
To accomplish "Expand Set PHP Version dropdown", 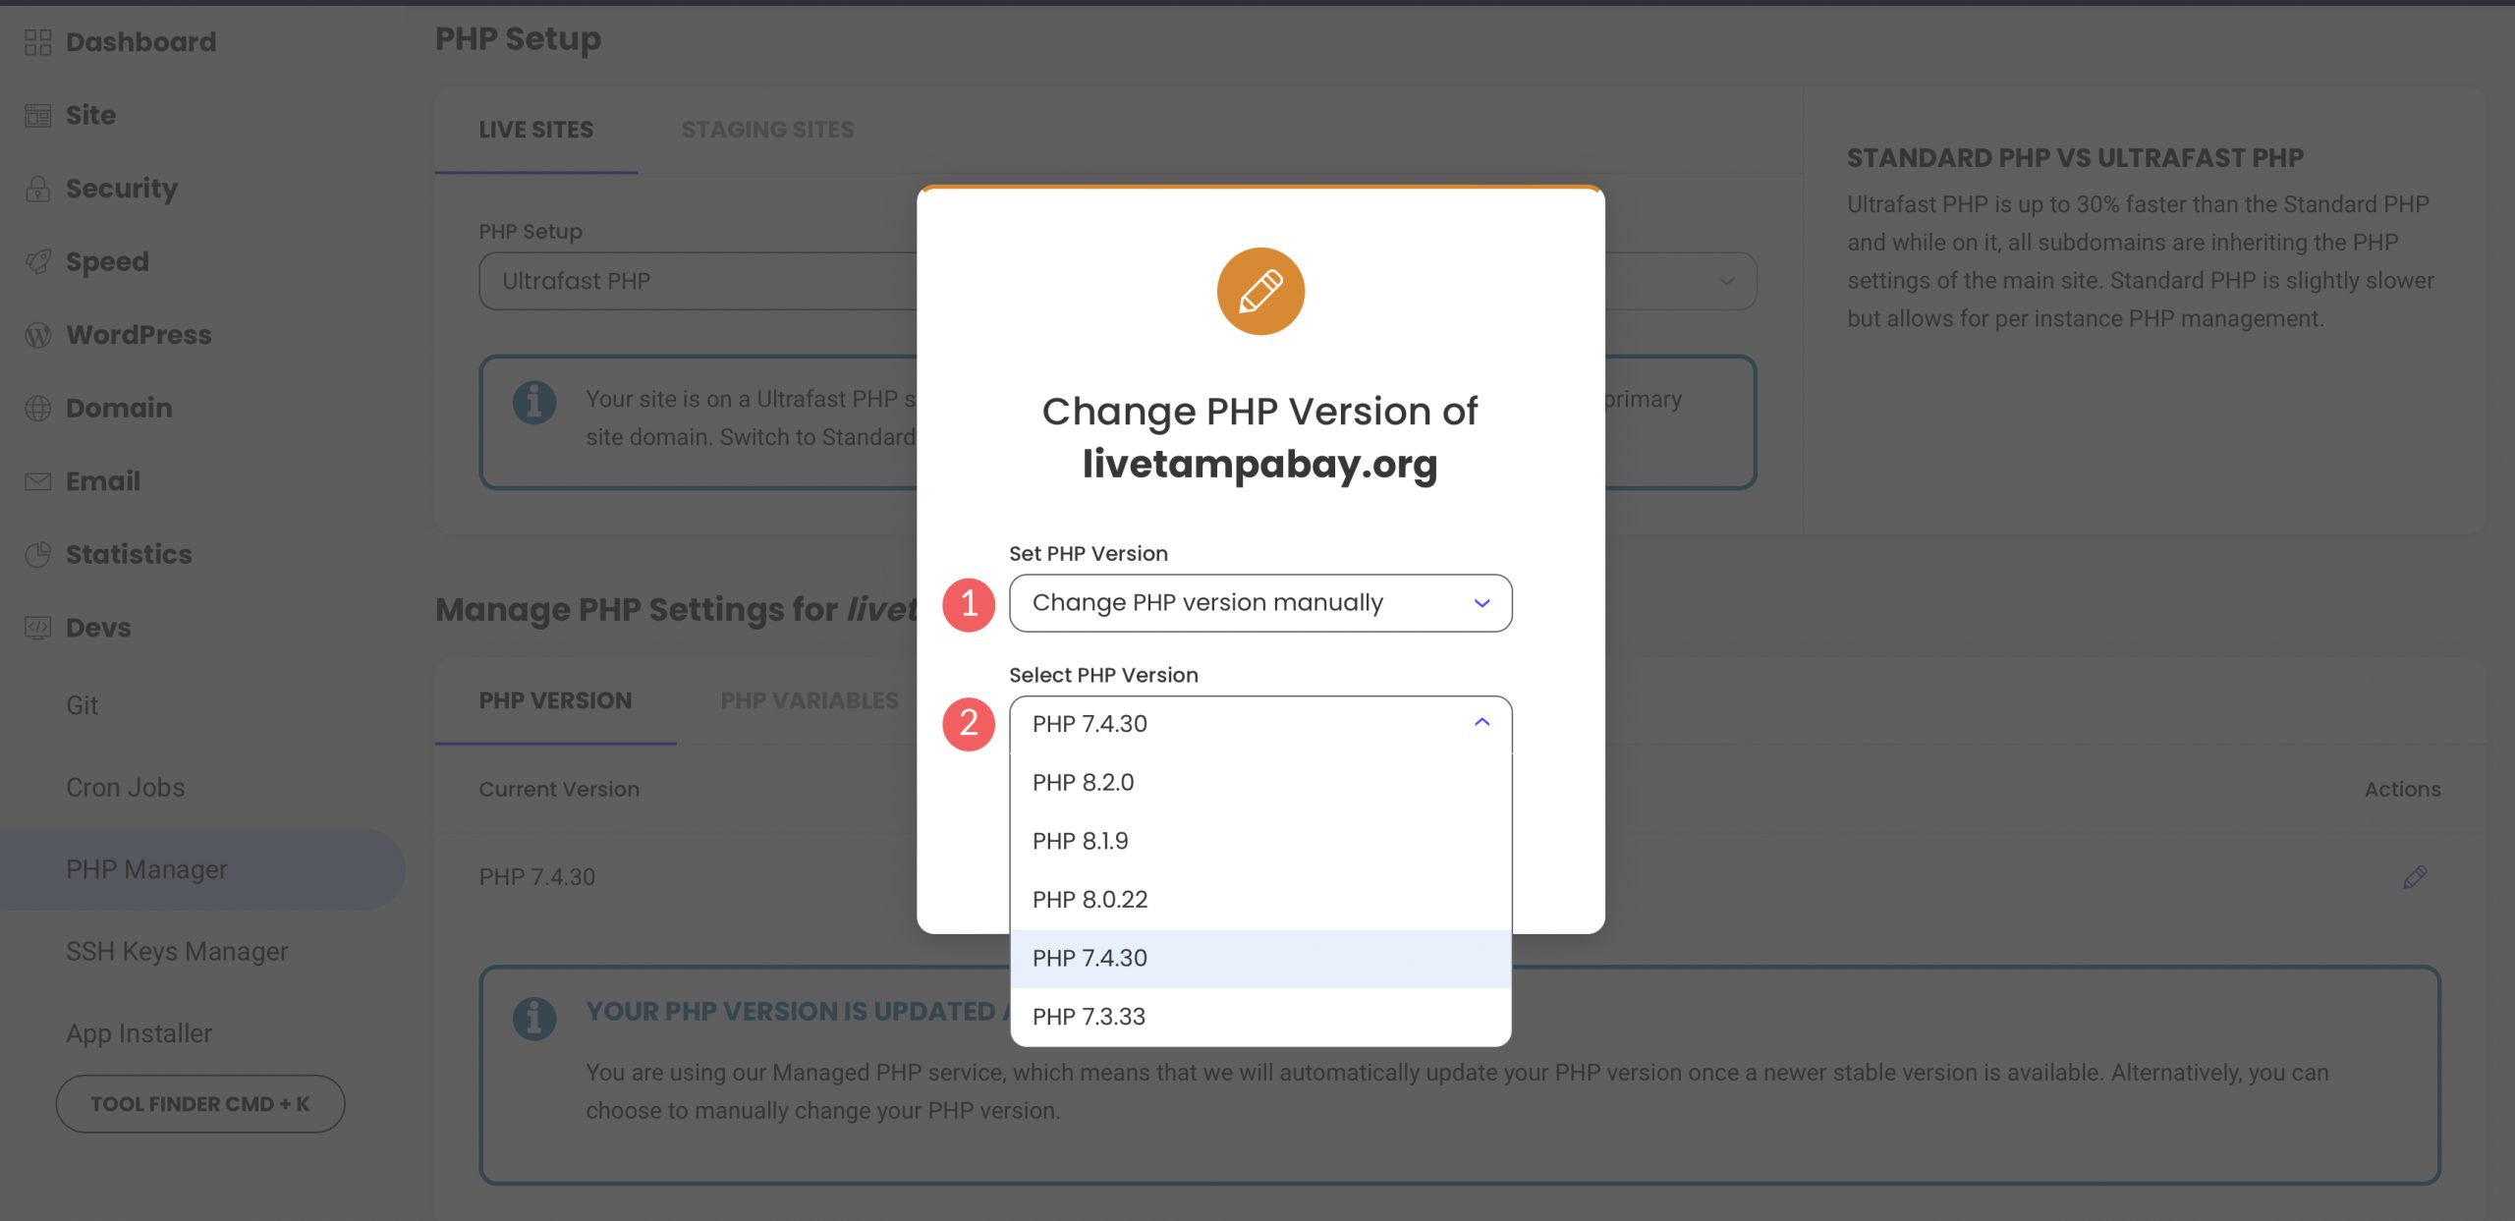I will tap(1259, 602).
